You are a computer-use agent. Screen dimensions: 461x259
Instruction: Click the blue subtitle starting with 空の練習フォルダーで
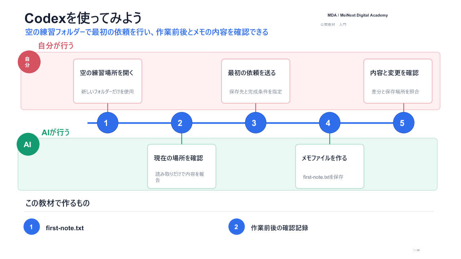point(147,32)
